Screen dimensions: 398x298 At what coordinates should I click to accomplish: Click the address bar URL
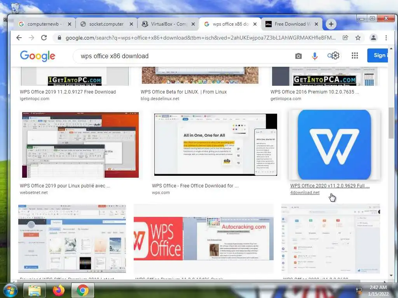pyautogui.click(x=201, y=38)
